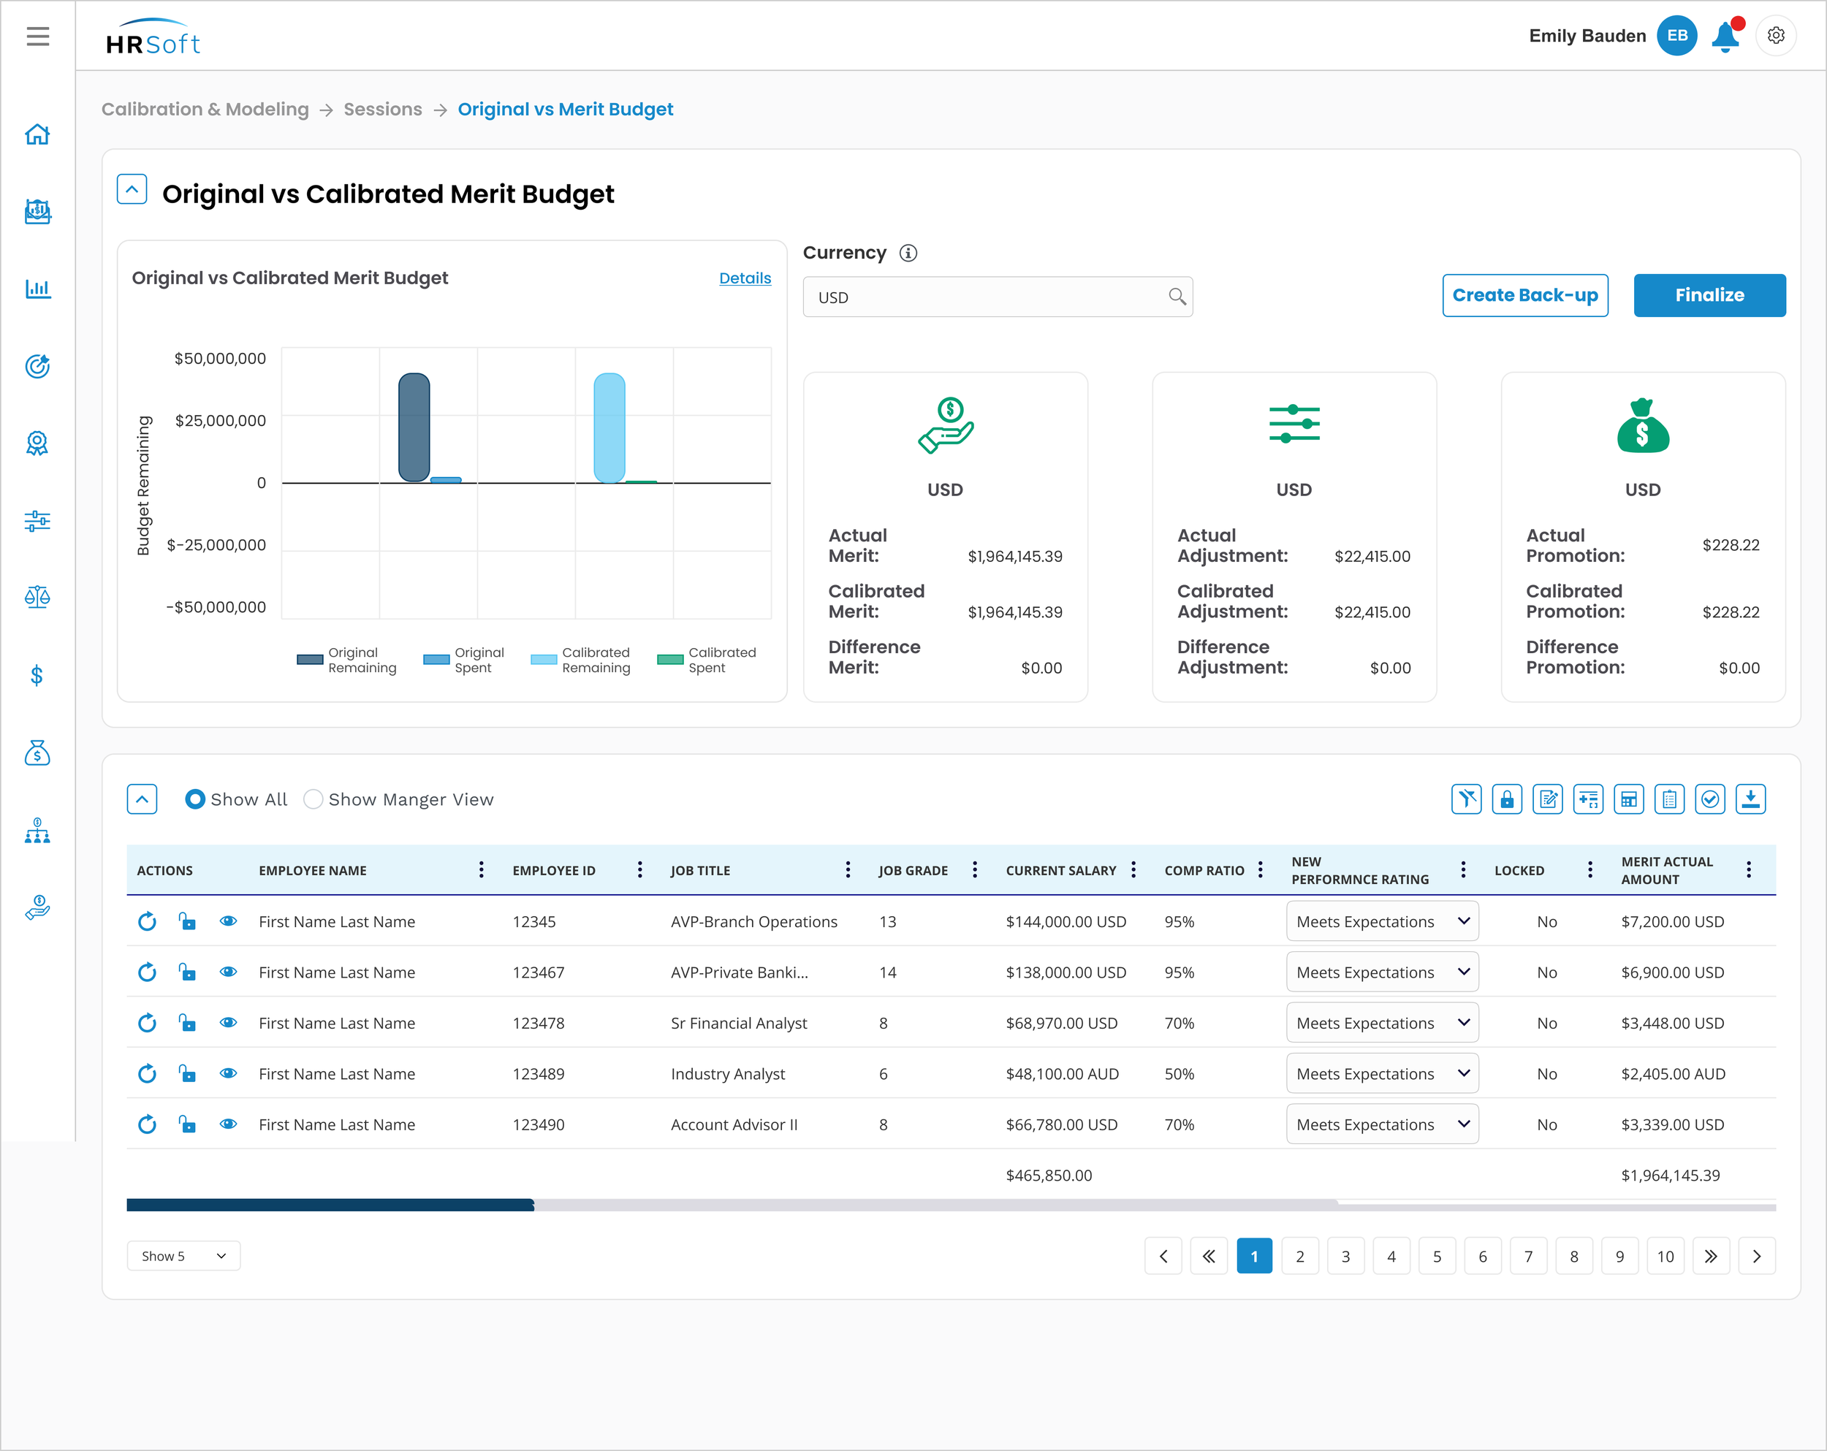This screenshot has height=1451, width=1827.
Task: Click Sessions in the breadcrumb
Action: click(382, 110)
